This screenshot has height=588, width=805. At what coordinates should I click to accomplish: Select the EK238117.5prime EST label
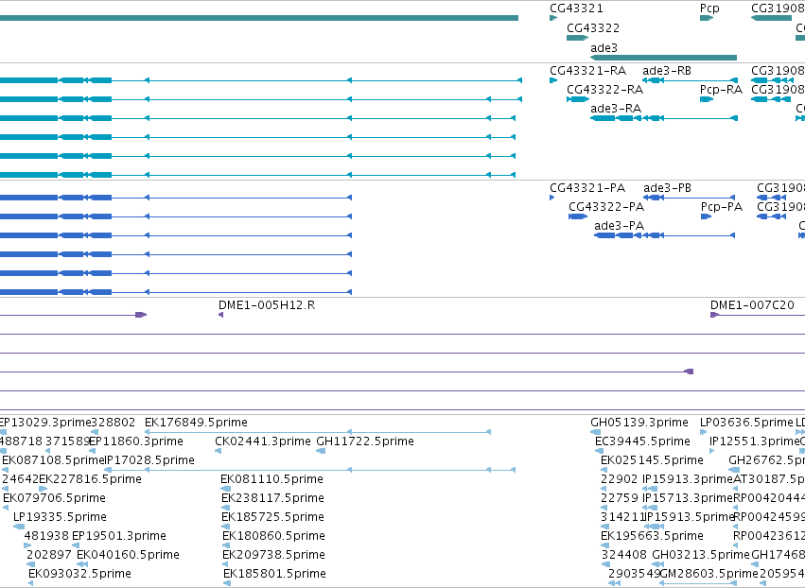tap(272, 498)
